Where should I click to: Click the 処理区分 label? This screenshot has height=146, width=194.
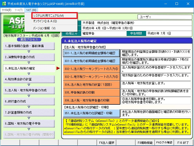(x=71, y=33)
